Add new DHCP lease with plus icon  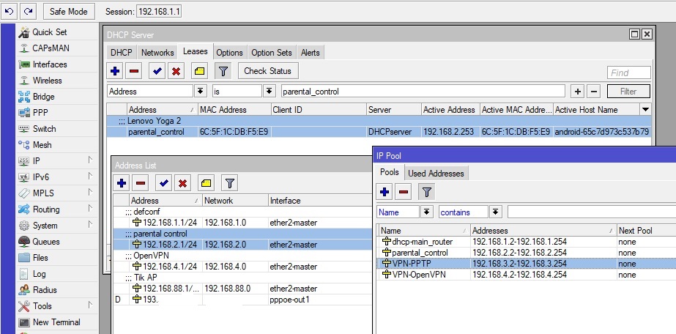click(115, 71)
